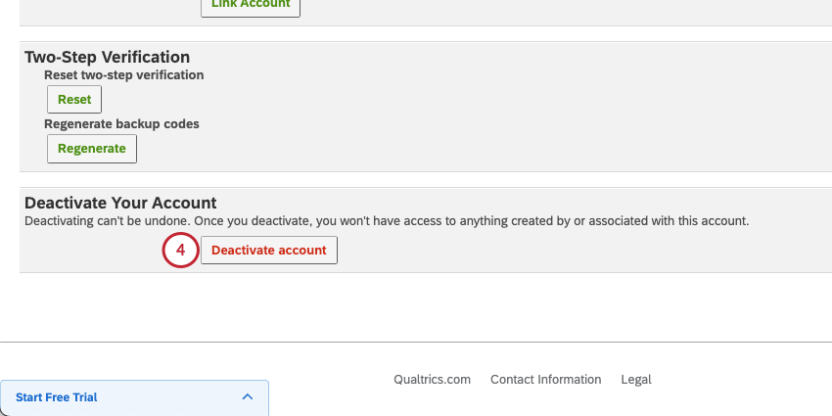Open the Qualtrics.com footer link

coord(432,380)
